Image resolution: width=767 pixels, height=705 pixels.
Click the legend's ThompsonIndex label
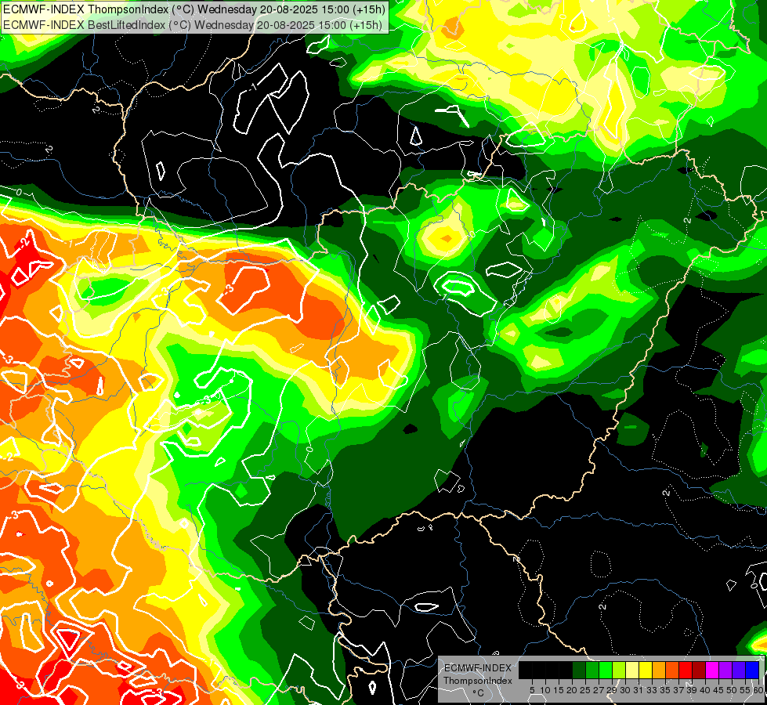click(478, 681)
